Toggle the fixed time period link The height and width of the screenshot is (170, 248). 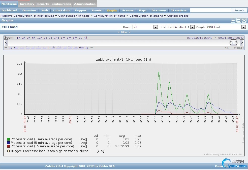tap(239, 48)
